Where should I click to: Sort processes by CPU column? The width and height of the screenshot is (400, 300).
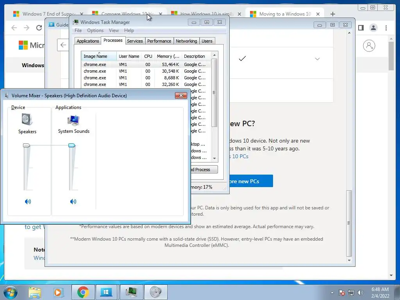[148, 56]
